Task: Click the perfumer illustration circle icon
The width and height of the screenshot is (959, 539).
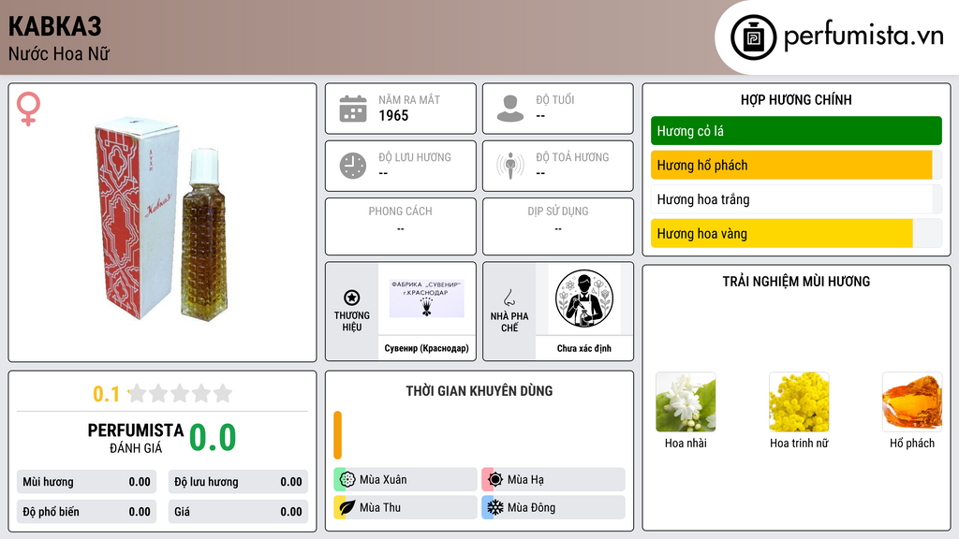Action: click(x=584, y=299)
